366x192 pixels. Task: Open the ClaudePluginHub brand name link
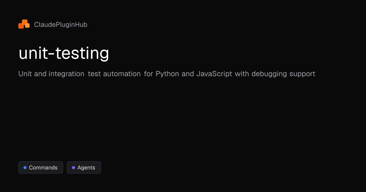click(x=61, y=25)
